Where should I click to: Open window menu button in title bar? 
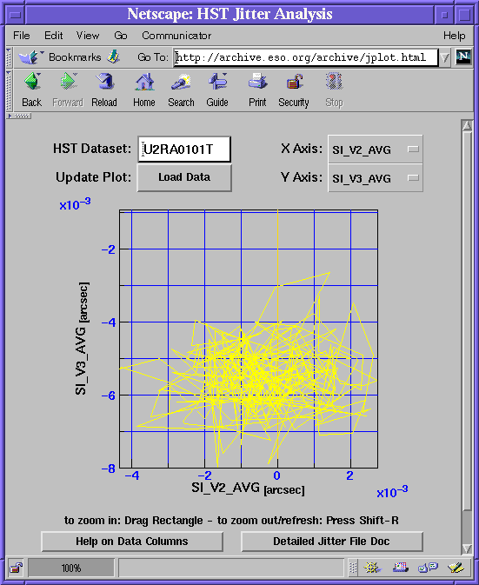(15, 15)
